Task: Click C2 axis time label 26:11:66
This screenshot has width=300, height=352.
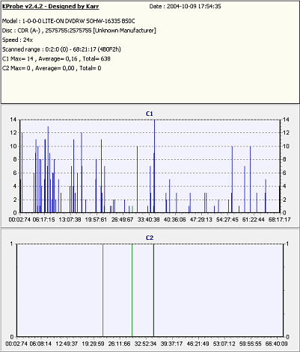Action: (120, 344)
